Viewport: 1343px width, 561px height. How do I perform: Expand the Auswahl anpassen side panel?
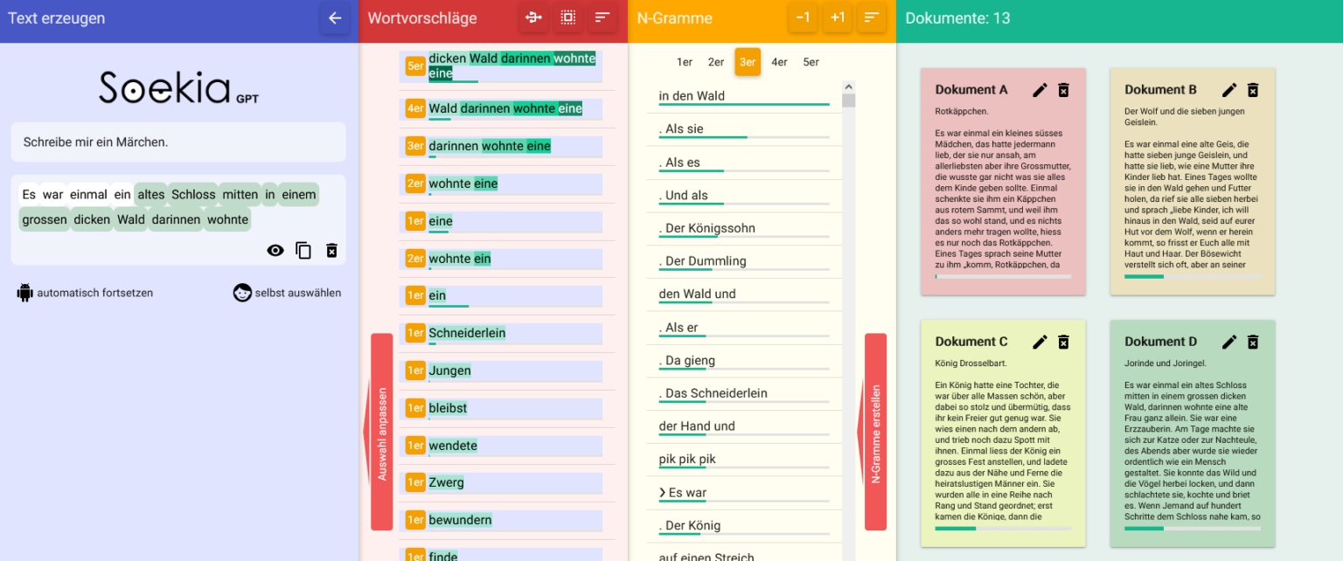click(x=381, y=432)
